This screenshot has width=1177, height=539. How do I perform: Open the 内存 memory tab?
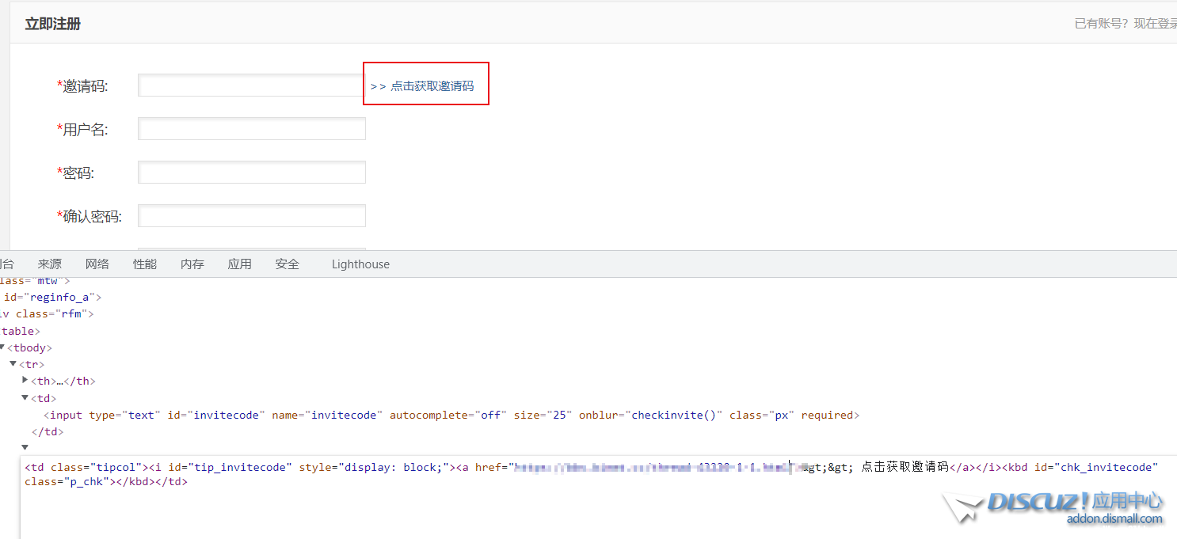192,264
